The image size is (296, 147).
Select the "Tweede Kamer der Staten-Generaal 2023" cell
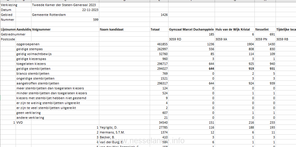63,5
